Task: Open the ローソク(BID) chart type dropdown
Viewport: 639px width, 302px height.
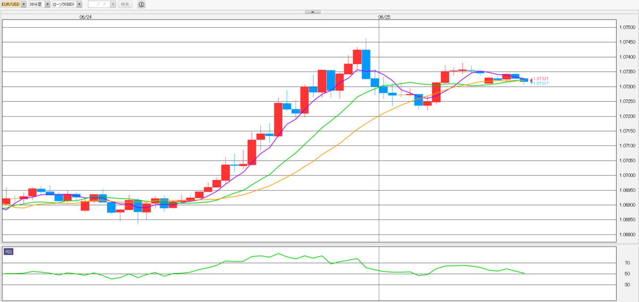Action: pyautogui.click(x=79, y=4)
